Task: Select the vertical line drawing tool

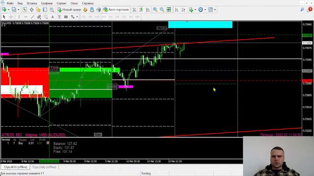Action: pos(19,17)
